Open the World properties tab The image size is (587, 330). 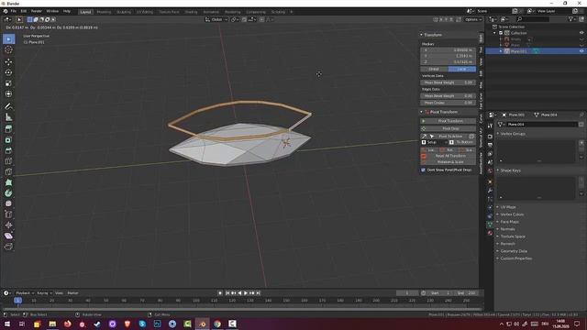coord(490,171)
